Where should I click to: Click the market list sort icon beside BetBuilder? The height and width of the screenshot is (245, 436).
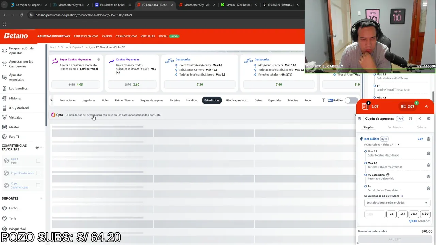point(323,100)
